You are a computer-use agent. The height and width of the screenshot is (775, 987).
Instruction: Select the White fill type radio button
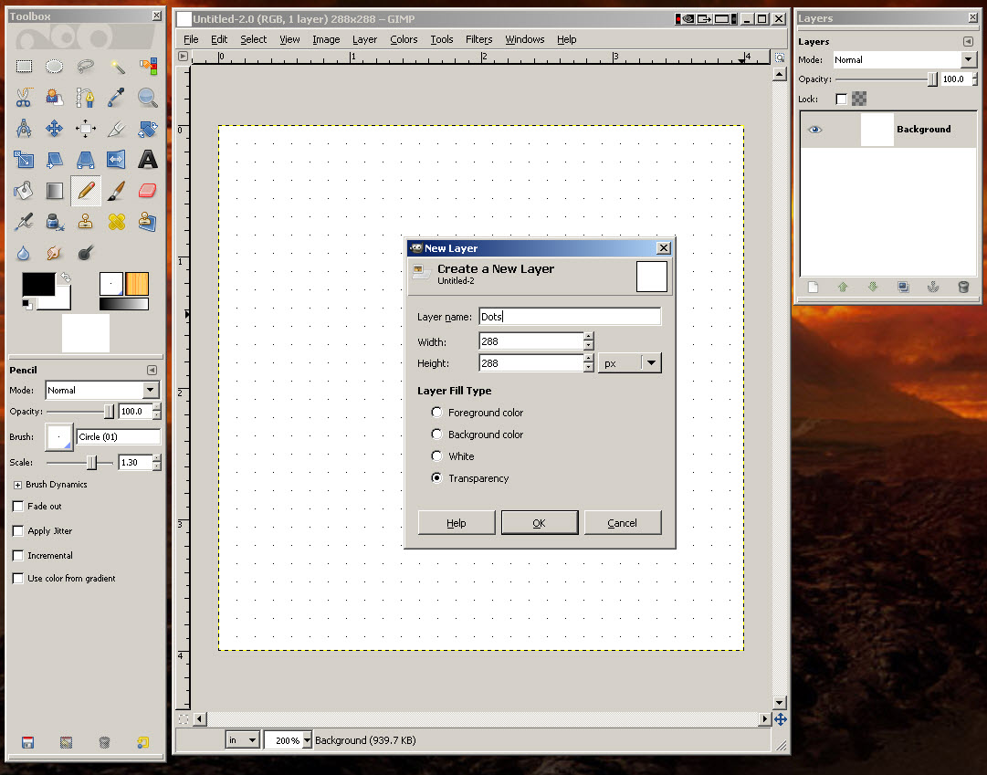(437, 456)
